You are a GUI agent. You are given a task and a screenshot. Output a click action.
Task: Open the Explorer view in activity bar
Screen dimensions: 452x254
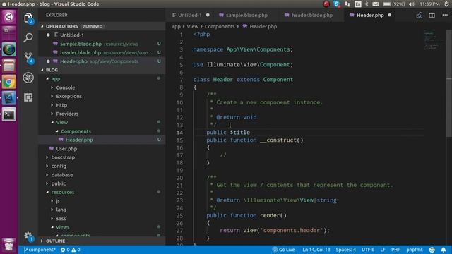[x=28, y=18]
